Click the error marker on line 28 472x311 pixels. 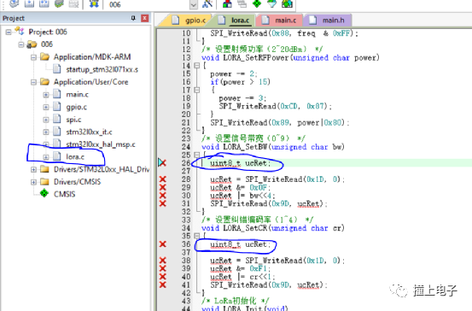[162, 179]
